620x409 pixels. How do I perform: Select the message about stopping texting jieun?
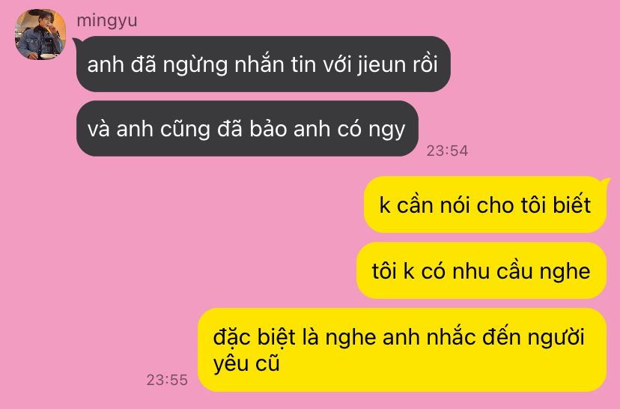264,64
